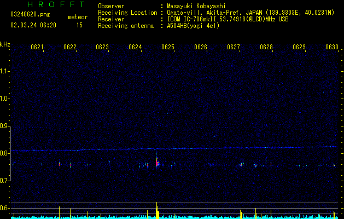
Task: Click the 0623 time marker
Action: tap(102, 47)
